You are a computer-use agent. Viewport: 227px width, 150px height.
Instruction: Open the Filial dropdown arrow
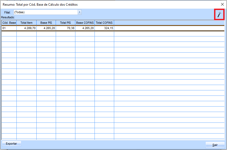[79, 12]
